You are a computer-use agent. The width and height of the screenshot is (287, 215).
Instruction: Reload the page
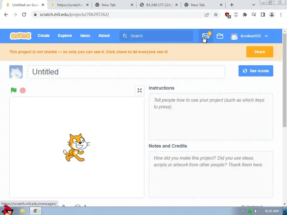coord(24,15)
